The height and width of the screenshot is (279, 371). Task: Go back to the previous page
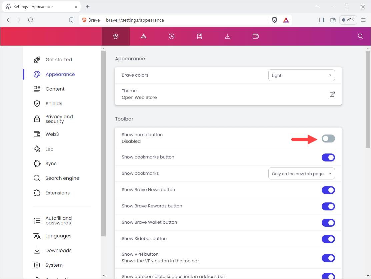click(x=8, y=20)
